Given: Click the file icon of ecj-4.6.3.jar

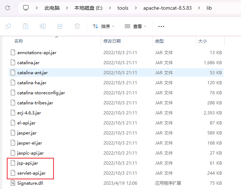Looking at the screenshot, I should 13,113.
